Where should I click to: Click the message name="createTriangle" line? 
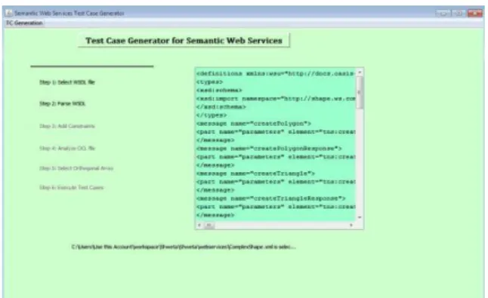coord(256,174)
